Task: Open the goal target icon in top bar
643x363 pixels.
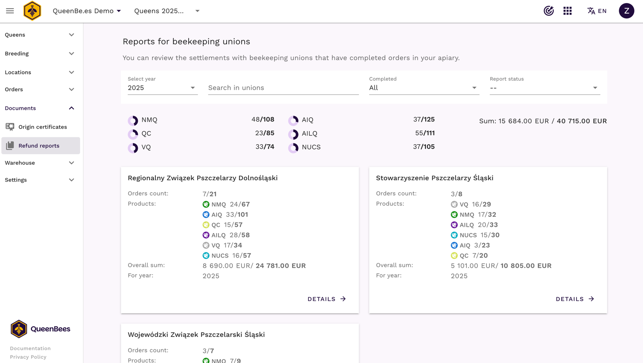Action: [x=548, y=11]
